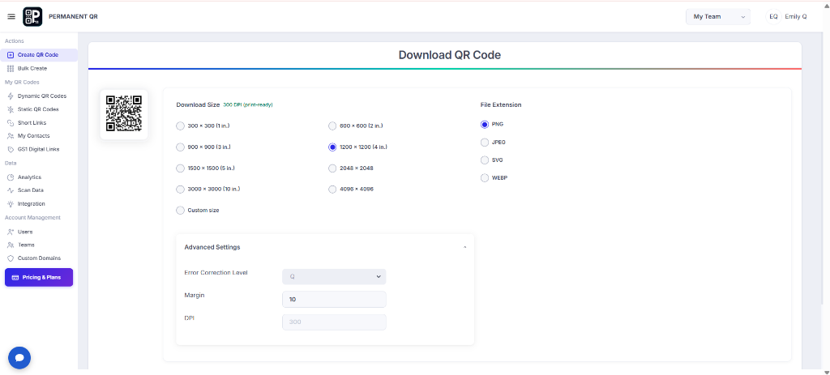Viewport: 830px width, 375px height.
Task: Click the Download QR Code heading
Action: (449, 55)
